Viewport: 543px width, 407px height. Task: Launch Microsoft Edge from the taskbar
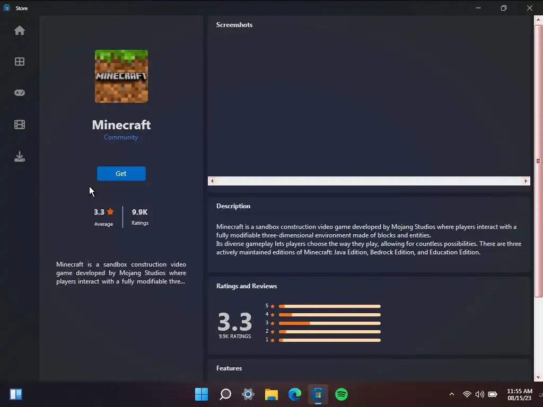click(x=295, y=394)
